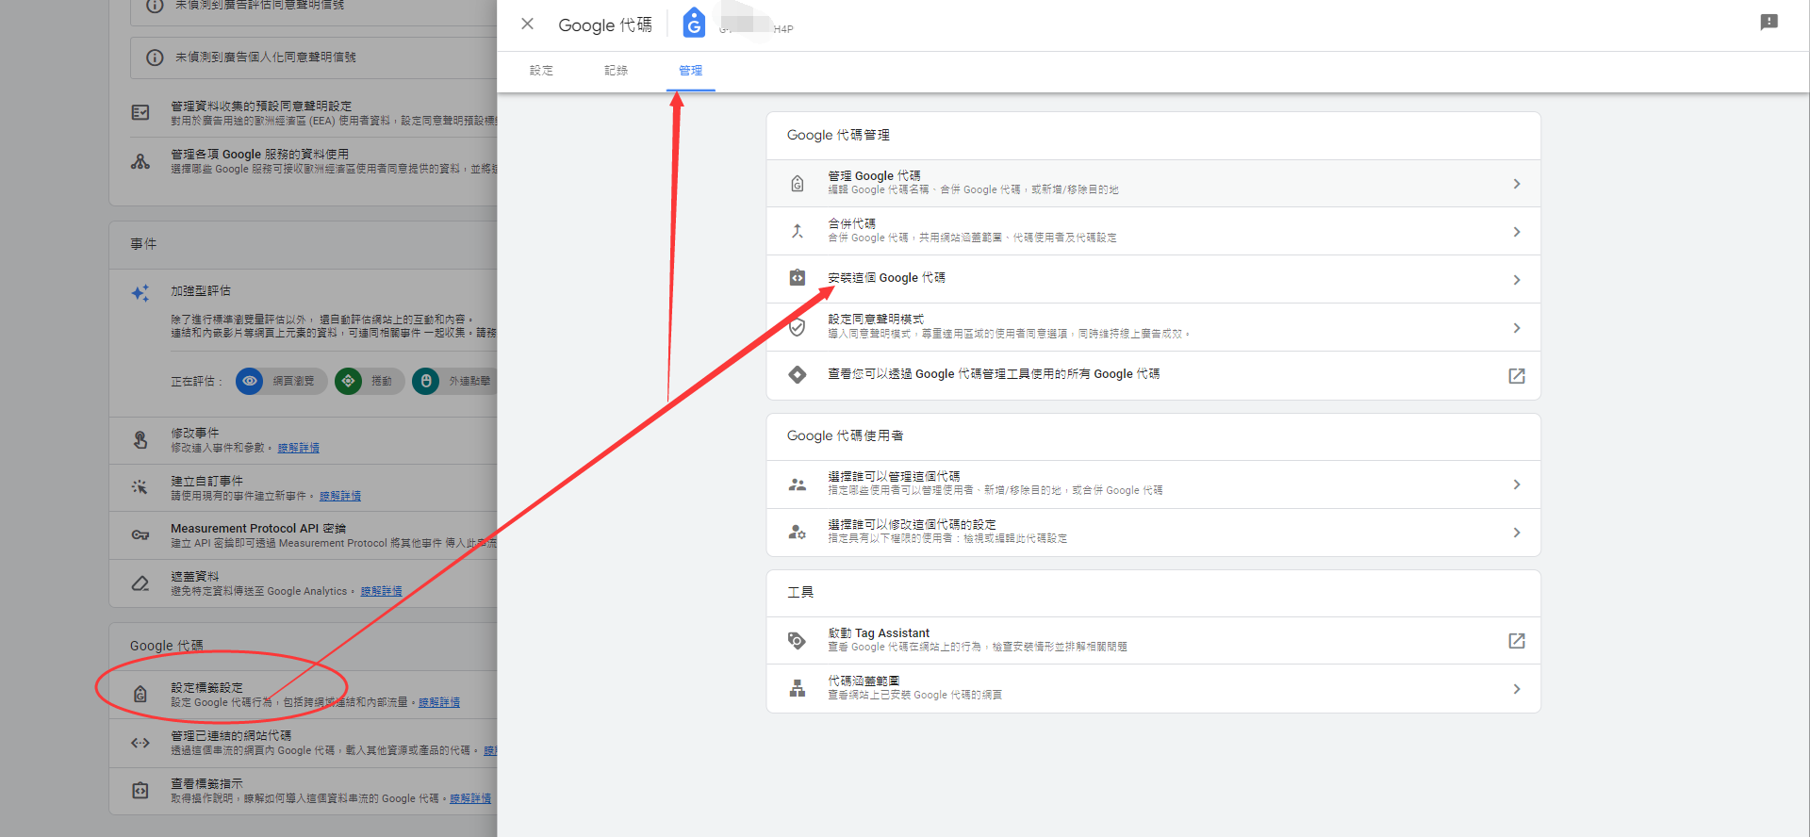Open 設定標籤設定 in background panel
This screenshot has height=837, width=1810.
tap(206, 688)
